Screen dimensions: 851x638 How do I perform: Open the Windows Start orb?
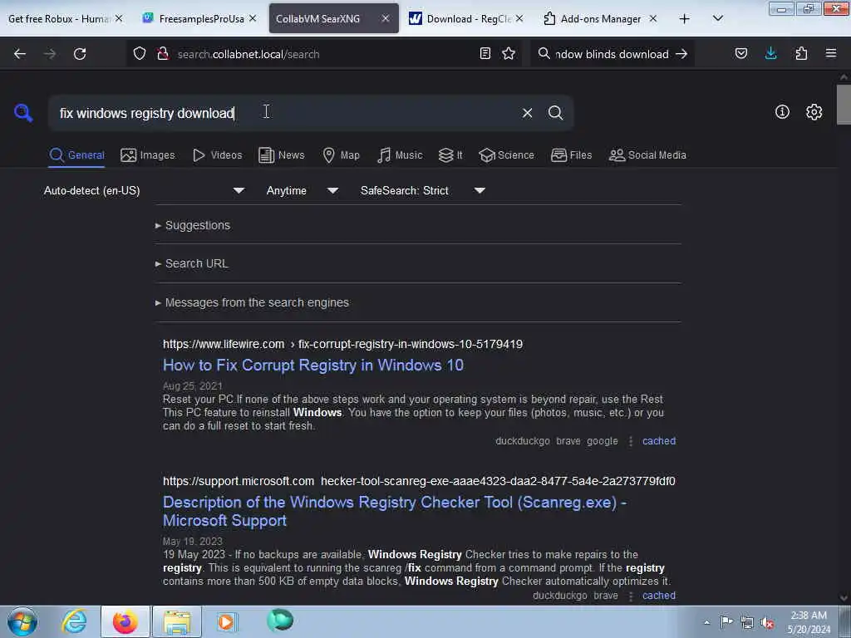pyautogui.click(x=22, y=621)
